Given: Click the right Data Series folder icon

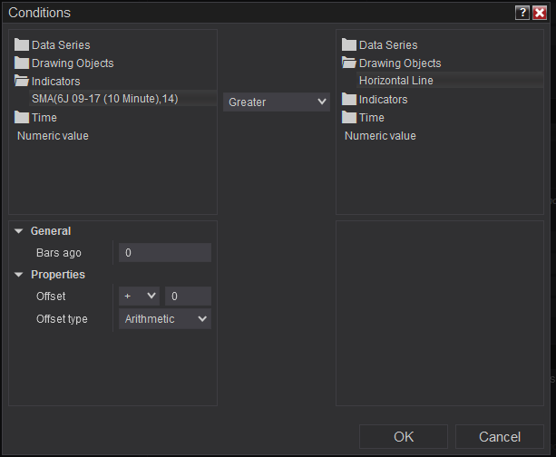Looking at the screenshot, I should [349, 45].
